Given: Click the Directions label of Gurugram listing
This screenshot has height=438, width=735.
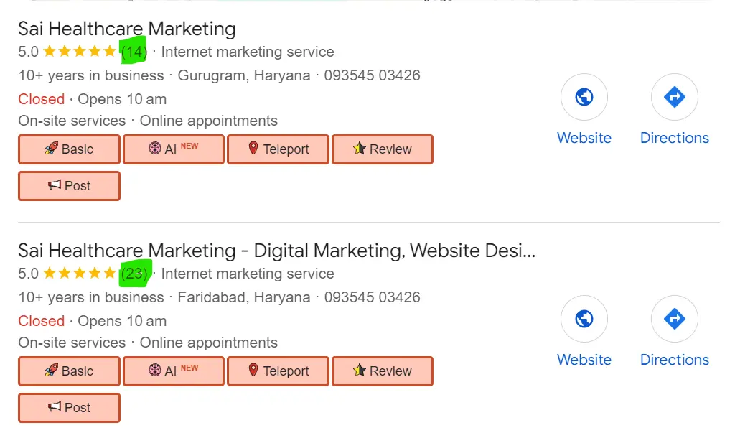Looking at the screenshot, I should [675, 138].
